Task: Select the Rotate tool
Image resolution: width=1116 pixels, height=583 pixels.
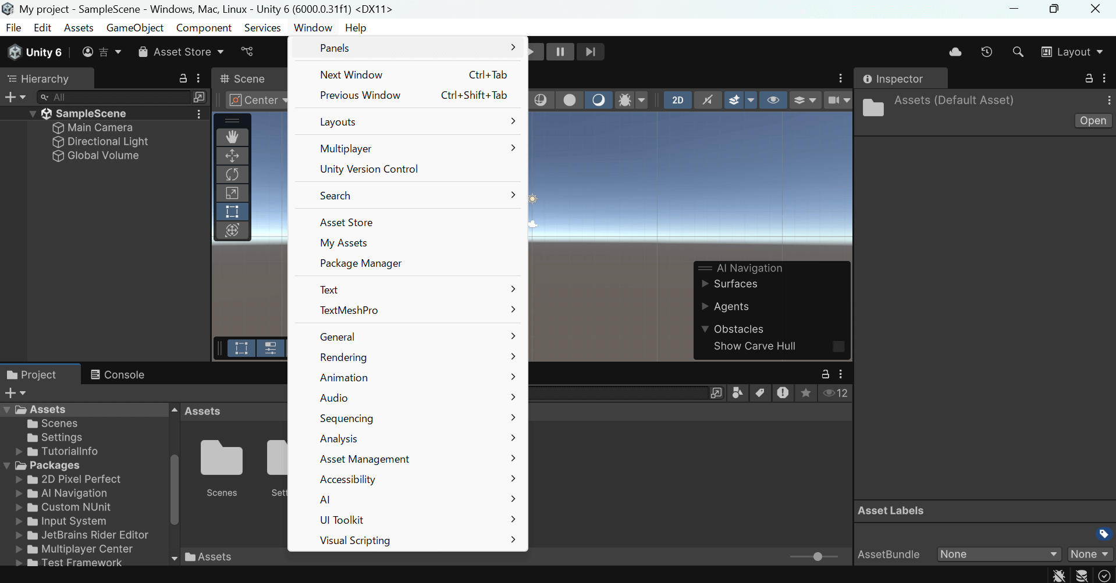Action: pyautogui.click(x=232, y=174)
